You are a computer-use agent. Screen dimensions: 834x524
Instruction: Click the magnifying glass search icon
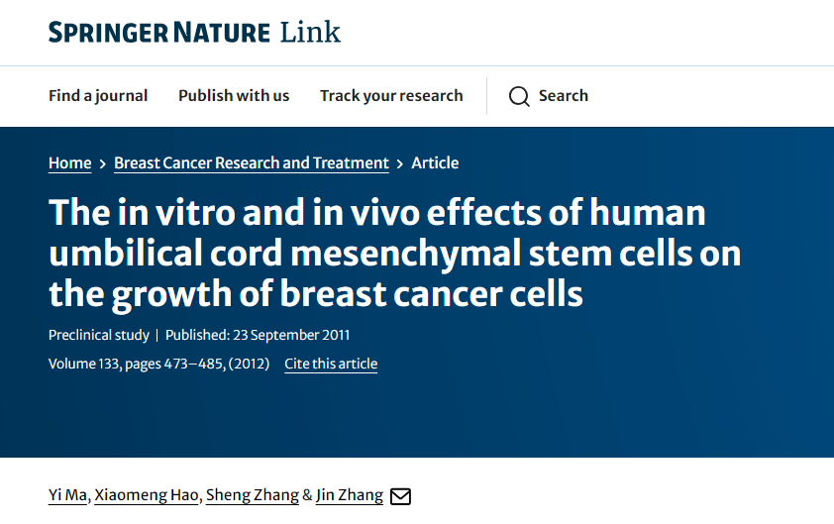pos(519,96)
